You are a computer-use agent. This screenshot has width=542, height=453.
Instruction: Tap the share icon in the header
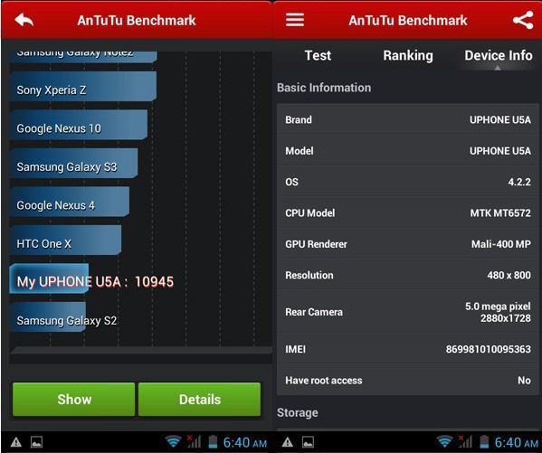pyautogui.click(x=523, y=20)
